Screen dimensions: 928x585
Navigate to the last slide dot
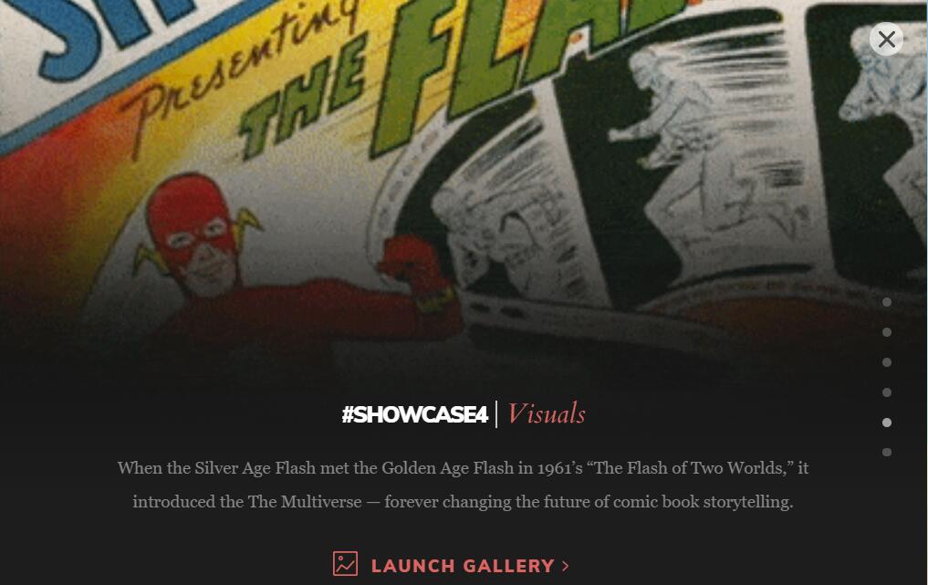coord(887,453)
